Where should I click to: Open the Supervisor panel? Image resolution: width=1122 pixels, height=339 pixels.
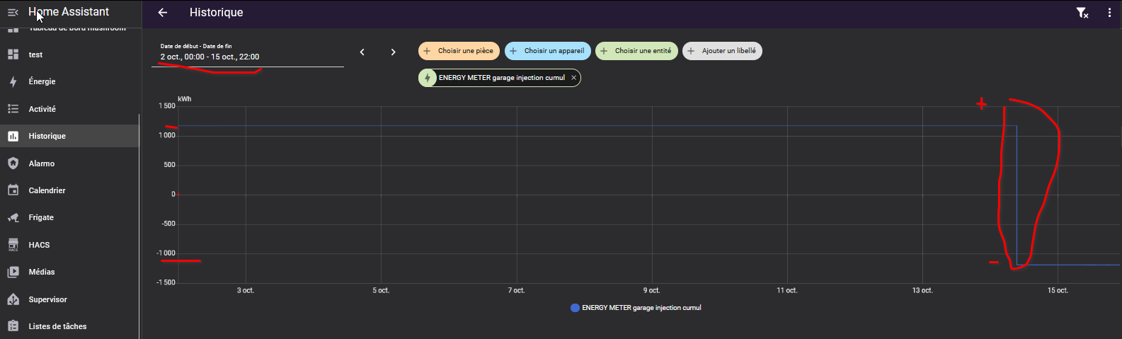tap(47, 299)
